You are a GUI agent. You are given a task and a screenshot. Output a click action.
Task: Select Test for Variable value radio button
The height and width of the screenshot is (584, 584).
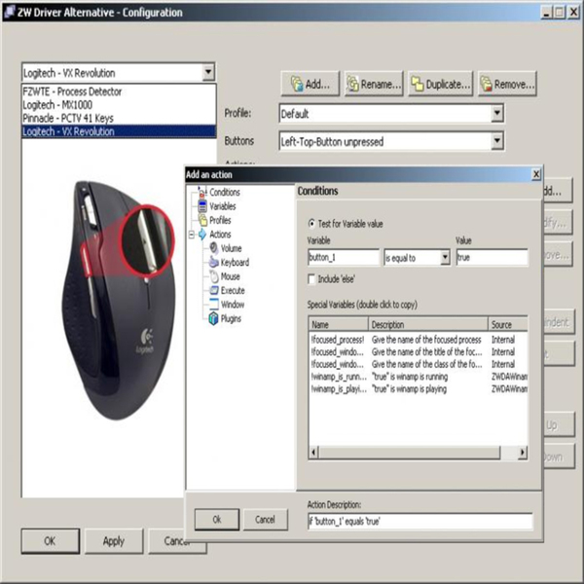[x=311, y=224]
